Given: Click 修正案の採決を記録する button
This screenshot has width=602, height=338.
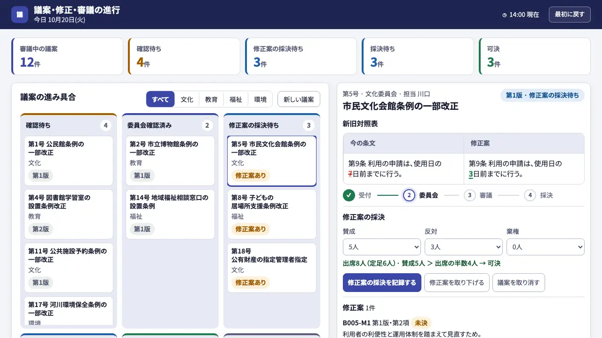Looking at the screenshot, I should [x=382, y=283].
